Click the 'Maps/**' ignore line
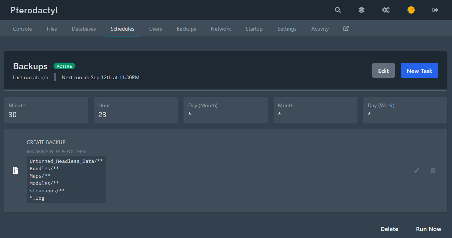Viewport: 452px width, 238px height. [40, 176]
